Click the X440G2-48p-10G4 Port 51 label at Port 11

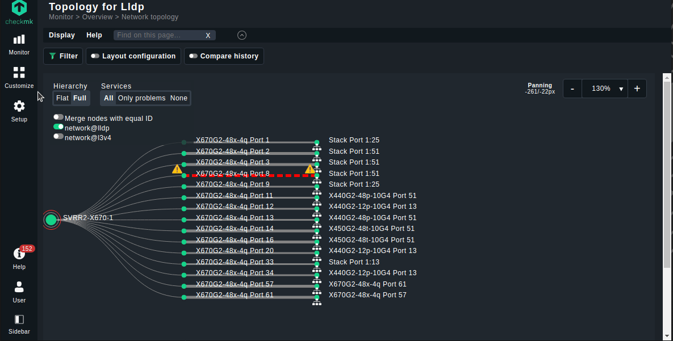coord(373,196)
